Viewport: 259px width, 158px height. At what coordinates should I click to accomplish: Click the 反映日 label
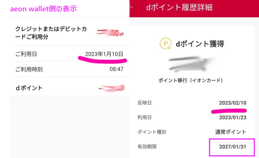pos(144,103)
